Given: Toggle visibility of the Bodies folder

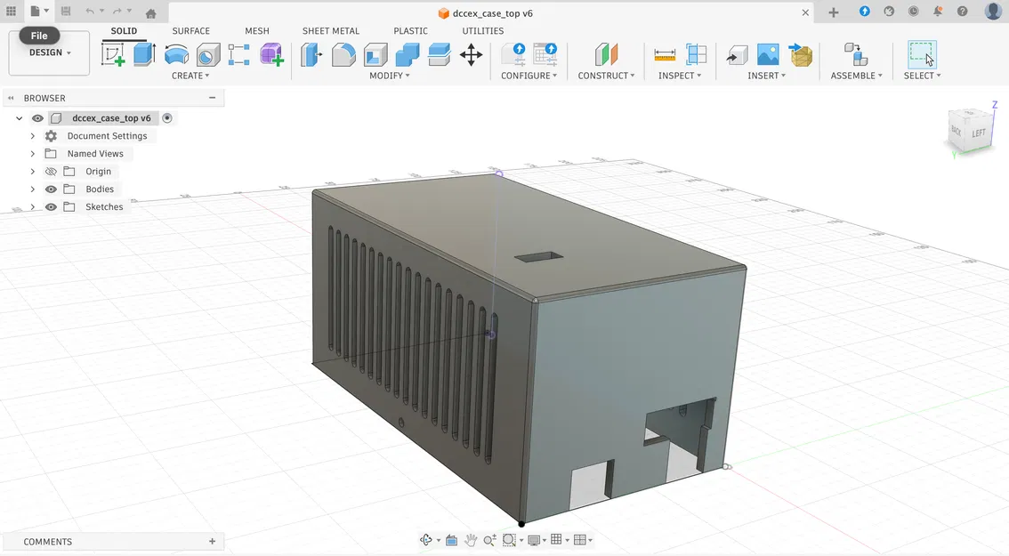Looking at the screenshot, I should pos(51,189).
